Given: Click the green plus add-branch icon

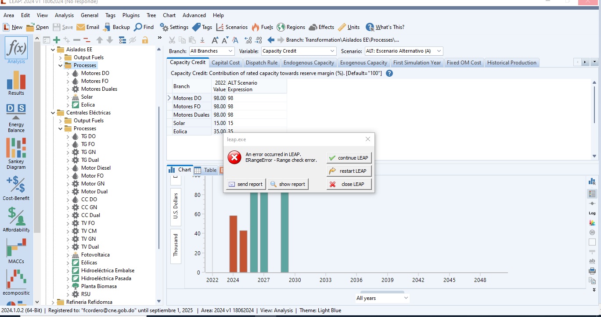Looking at the screenshot, I should (x=56, y=40).
